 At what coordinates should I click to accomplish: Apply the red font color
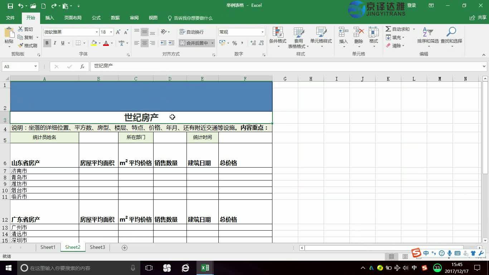point(106,43)
